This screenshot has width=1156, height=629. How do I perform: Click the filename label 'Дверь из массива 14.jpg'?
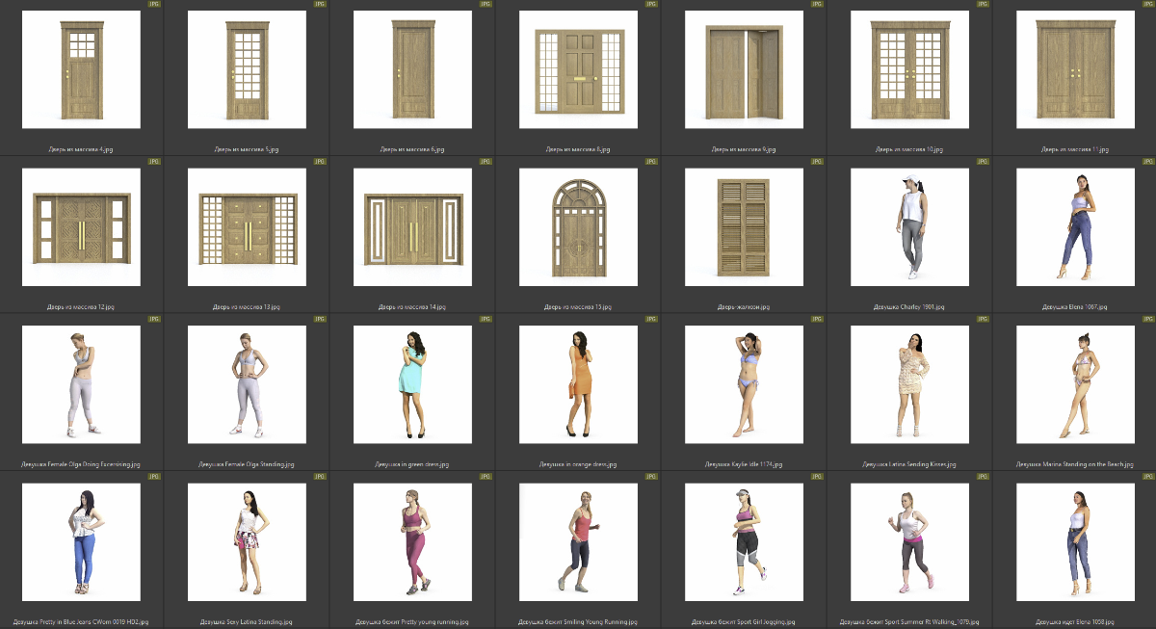tap(412, 307)
